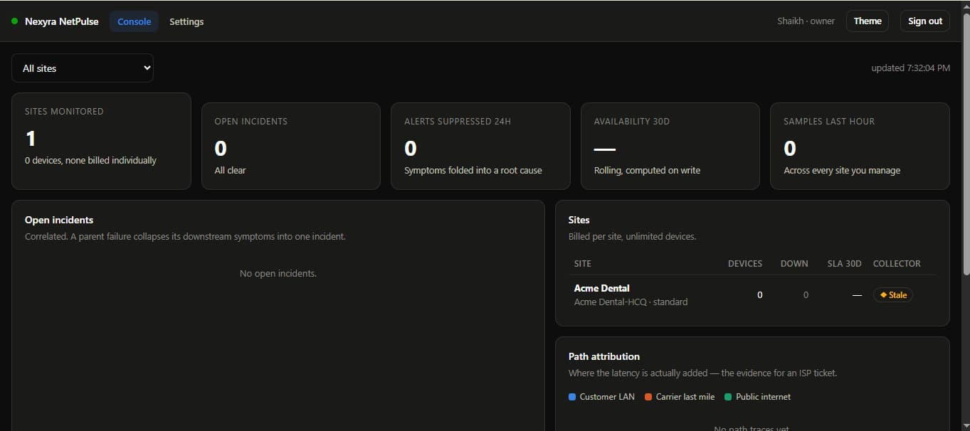Sign out of the account

[925, 21]
